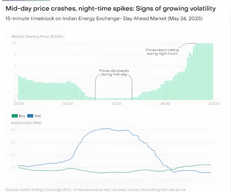The image size is (231, 192).
Task: Click the blue Sell legend swatch
Action: (30, 116)
